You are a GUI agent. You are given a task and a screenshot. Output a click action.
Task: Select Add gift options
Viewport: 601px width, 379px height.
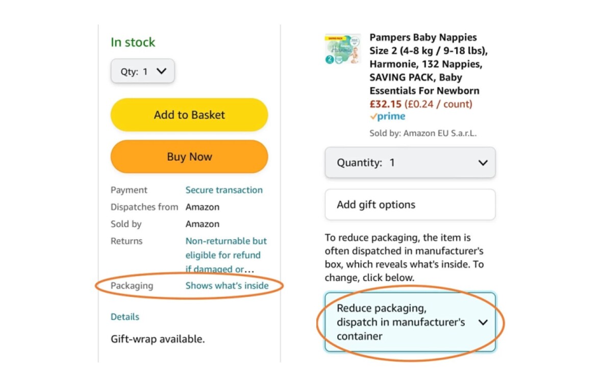click(x=410, y=205)
